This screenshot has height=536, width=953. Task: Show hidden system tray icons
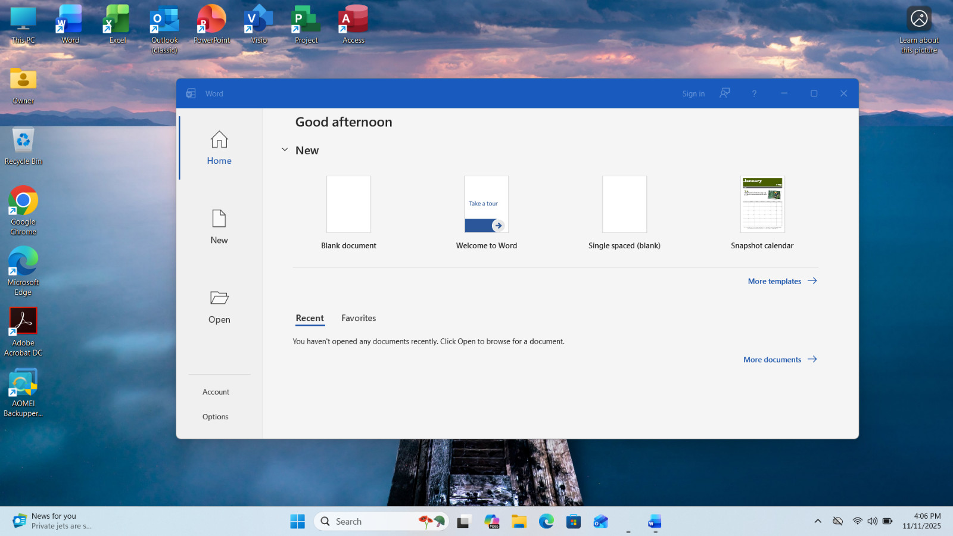(818, 521)
